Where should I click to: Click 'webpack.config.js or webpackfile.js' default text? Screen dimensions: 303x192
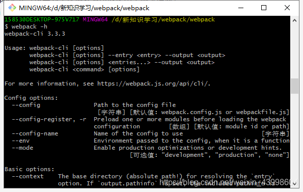tap(224, 112)
